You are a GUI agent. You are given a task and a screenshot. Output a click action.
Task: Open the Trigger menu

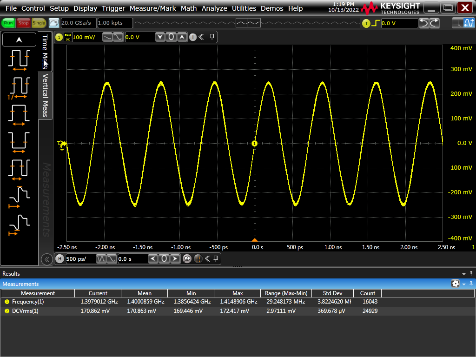pos(114,8)
